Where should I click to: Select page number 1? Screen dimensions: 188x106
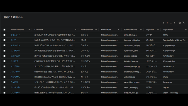[x=167, y=23]
